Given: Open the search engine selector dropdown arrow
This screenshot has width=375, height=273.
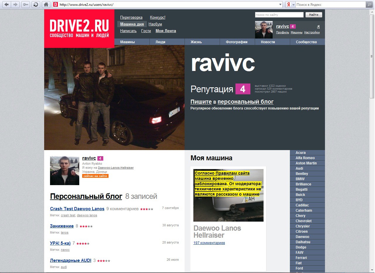Looking at the screenshot, I should click(293, 5).
